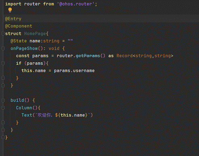The height and width of the screenshot is (156, 199).
Task: Click the onPageShow method name
Action: [x=24, y=48]
